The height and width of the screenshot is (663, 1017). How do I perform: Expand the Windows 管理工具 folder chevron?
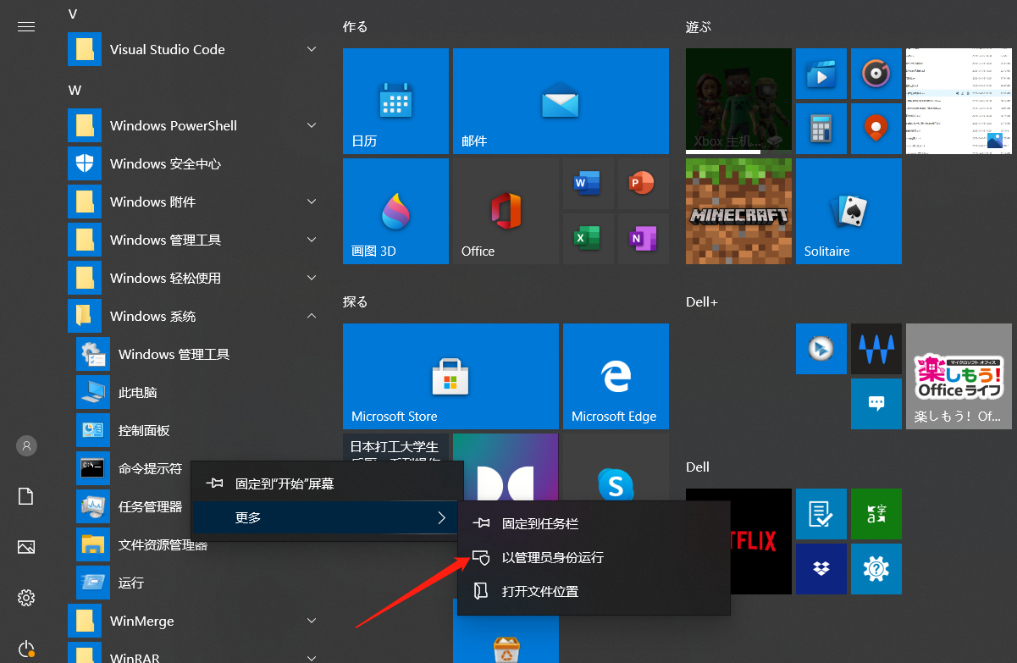point(312,240)
